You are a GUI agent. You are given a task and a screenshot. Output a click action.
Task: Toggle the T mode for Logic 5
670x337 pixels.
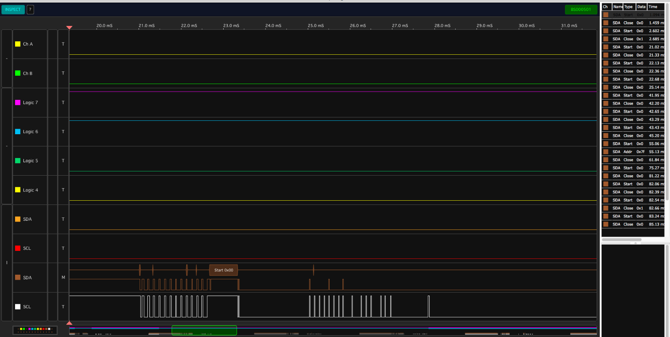[x=63, y=161]
